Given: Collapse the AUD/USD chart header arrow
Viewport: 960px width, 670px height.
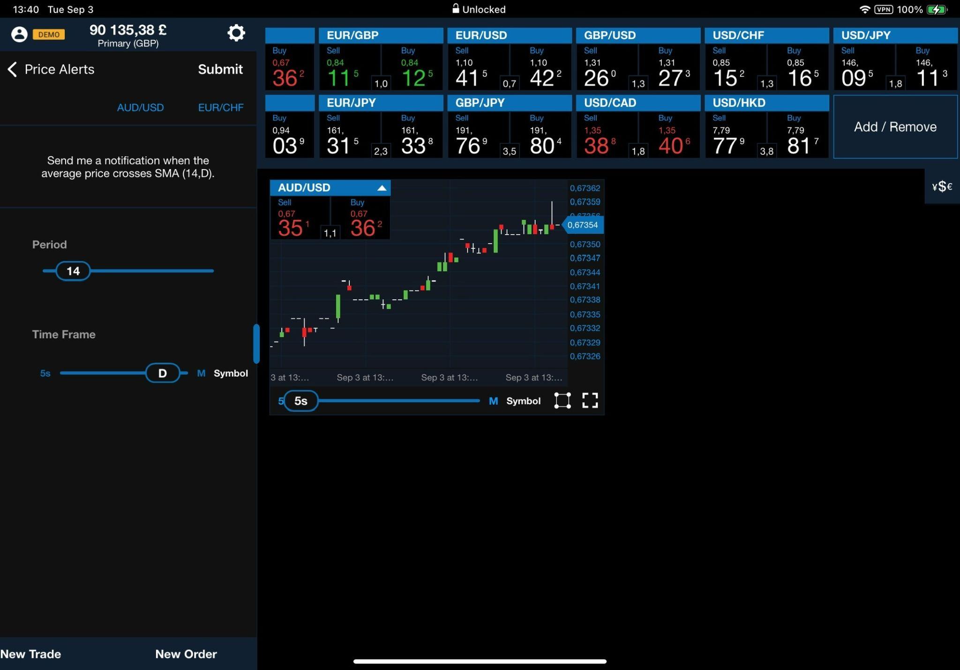Looking at the screenshot, I should [x=382, y=188].
